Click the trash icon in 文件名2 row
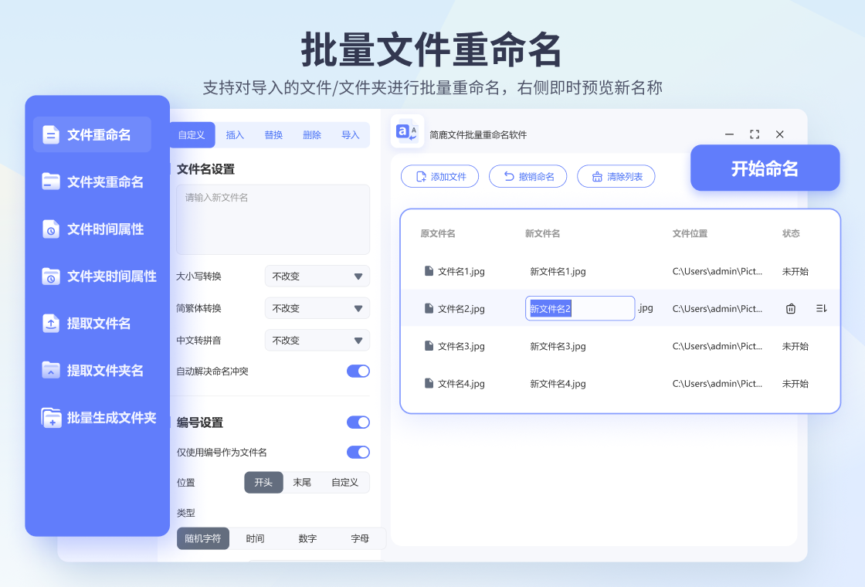 coord(791,308)
